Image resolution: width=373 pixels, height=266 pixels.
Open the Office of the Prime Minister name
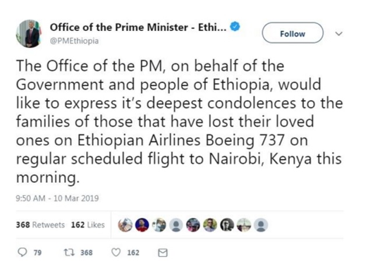coord(137,27)
